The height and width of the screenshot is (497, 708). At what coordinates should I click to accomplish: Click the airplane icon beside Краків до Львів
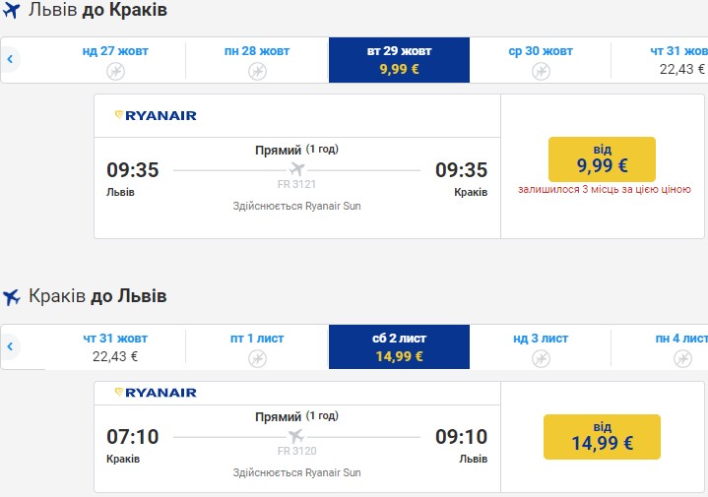11,297
